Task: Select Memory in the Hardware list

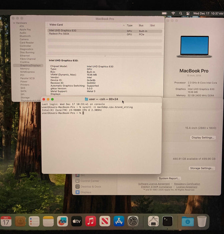Action: click(x=25, y=69)
